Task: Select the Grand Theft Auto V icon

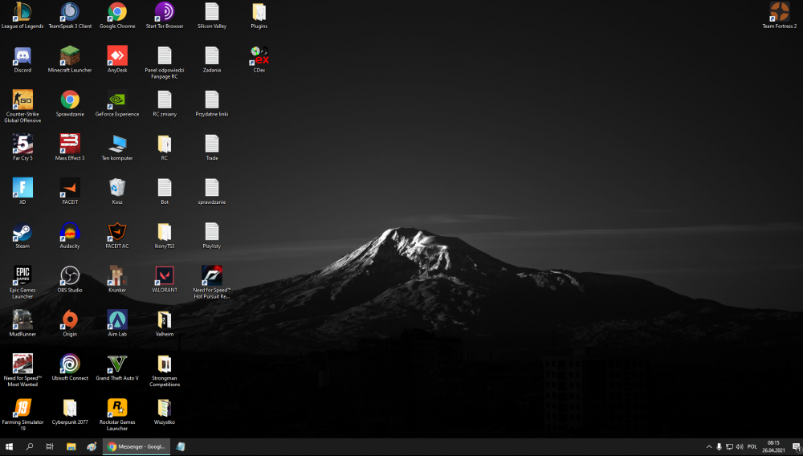Action: coord(117,364)
